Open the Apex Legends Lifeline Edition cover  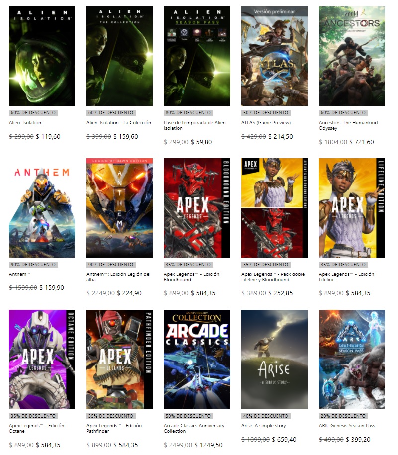[352, 208]
